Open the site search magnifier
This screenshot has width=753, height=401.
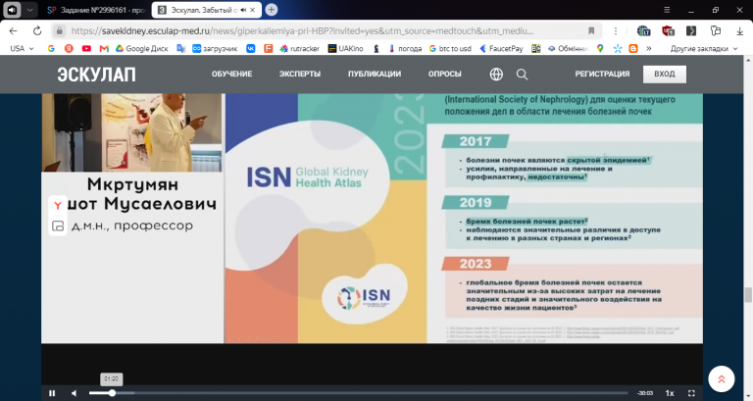[x=522, y=75]
